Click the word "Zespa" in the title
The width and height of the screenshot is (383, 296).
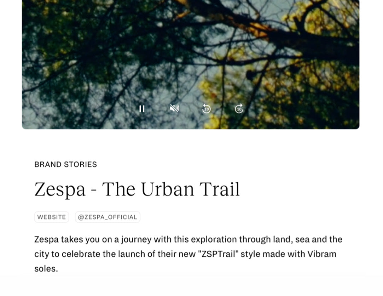click(x=60, y=190)
